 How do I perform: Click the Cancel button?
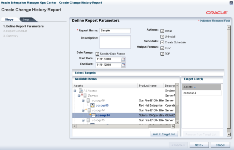(220, 145)
